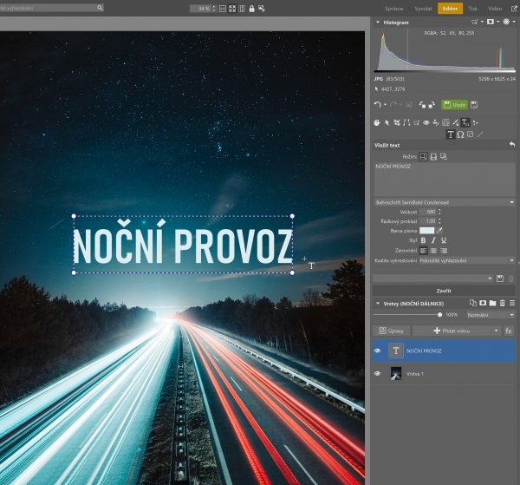
Task: Toggle the zoom lock icon
Action: pos(251,9)
